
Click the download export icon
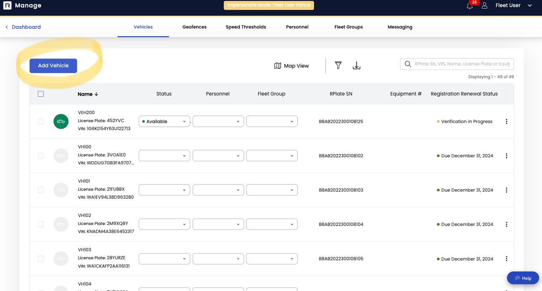tap(356, 66)
